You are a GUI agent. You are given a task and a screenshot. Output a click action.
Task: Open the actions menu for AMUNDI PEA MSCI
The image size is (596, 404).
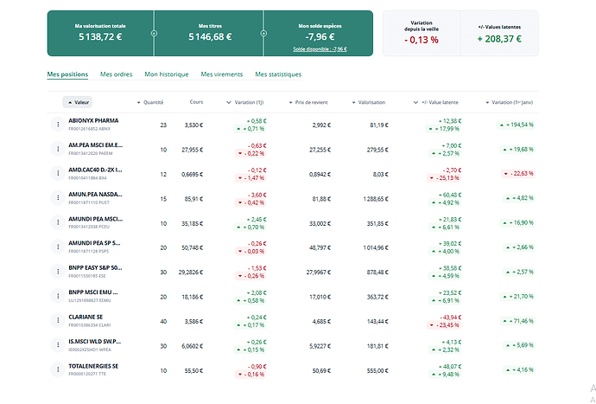pyautogui.click(x=58, y=222)
